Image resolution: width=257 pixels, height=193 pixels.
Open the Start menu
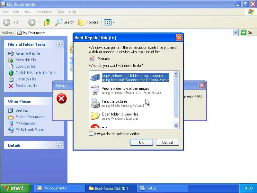click(x=15, y=188)
